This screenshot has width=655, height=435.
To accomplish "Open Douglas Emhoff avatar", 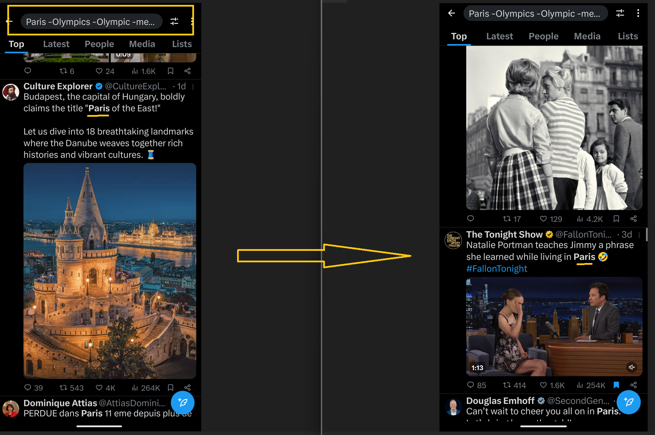I will [x=453, y=407].
